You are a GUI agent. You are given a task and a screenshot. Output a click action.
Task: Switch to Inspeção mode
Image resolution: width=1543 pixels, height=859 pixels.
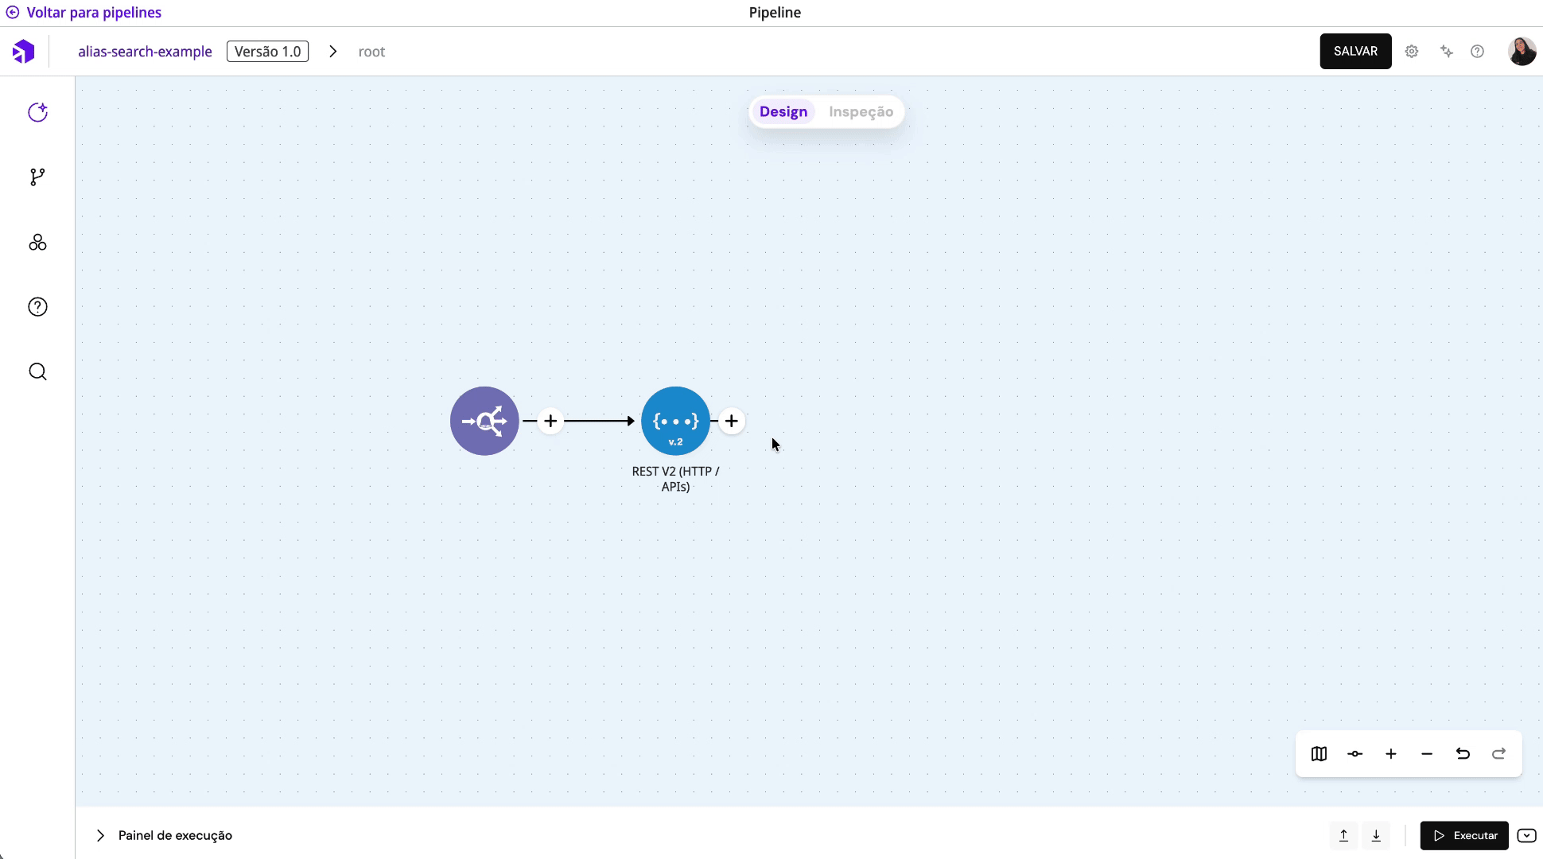(x=861, y=112)
